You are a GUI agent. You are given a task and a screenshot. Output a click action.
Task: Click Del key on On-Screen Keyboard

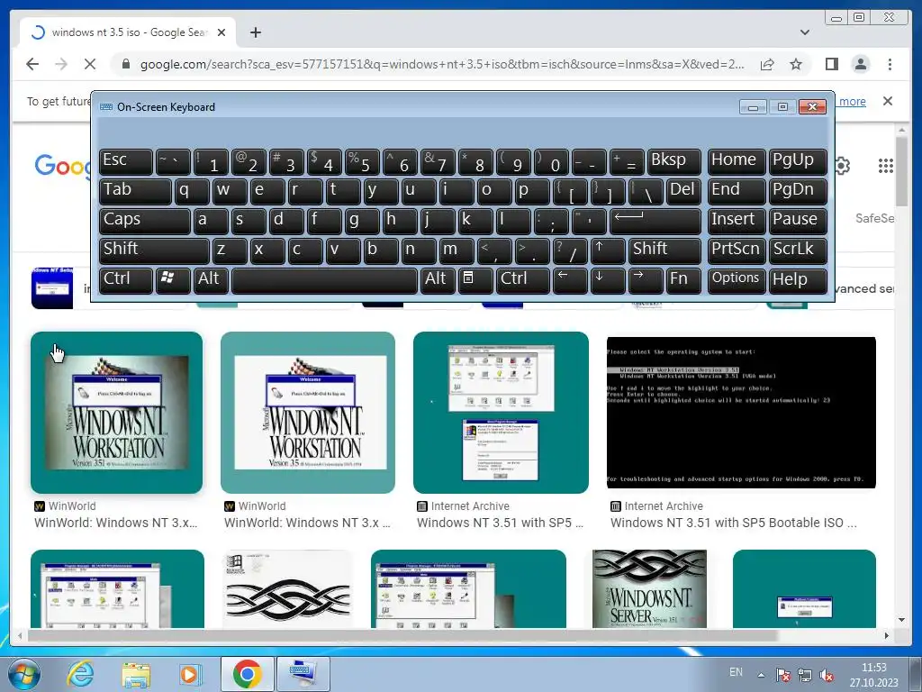(684, 191)
